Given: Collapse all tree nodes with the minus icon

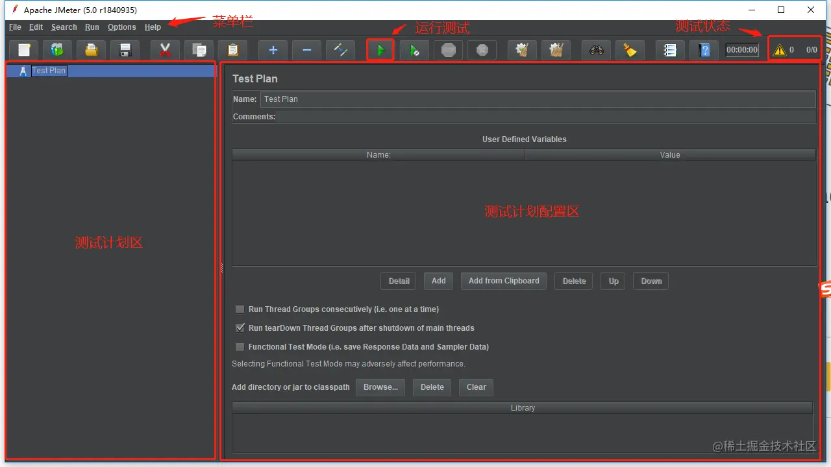Looking at the screenshot, I should 306,50.
